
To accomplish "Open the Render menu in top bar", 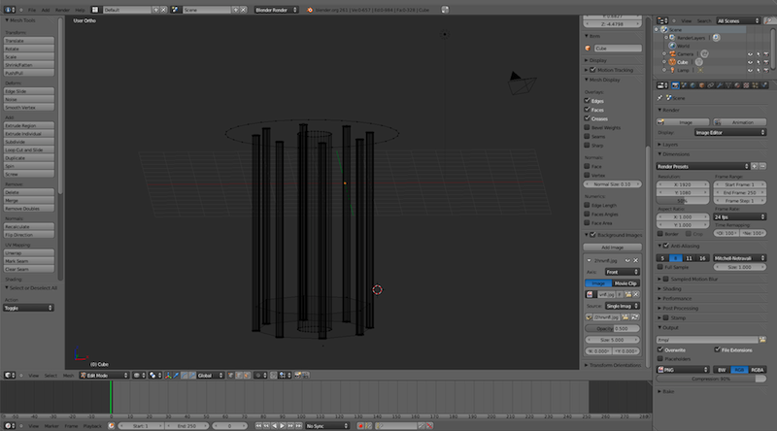I will [x=62, y=10].
